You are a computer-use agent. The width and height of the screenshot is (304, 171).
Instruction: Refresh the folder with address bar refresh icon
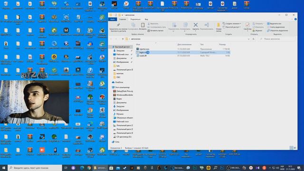(x=253, y=39)
